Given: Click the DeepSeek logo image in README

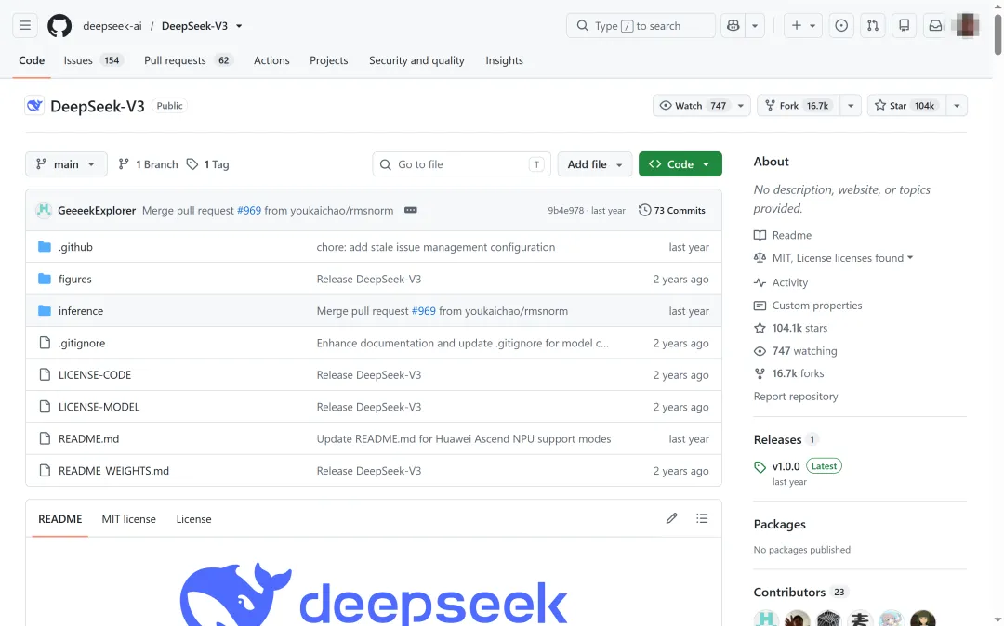Looking at the screenshot, I should 374,594.
